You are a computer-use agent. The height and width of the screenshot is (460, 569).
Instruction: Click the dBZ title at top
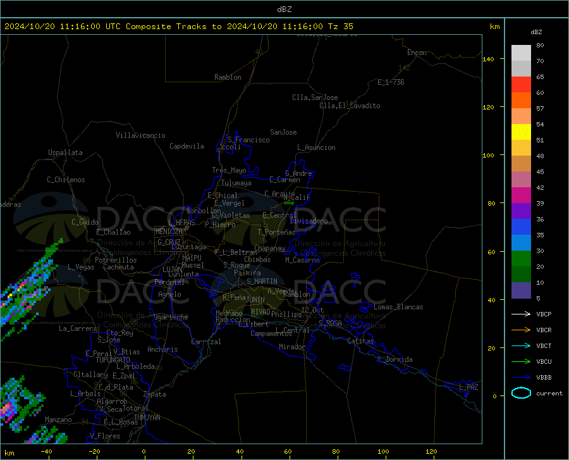click(x=284, y=9)
